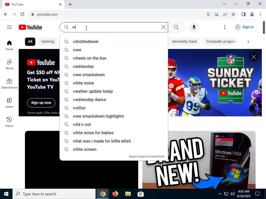Open Chrome's three-dot menu
This screenshot has width=266, height=199.
tap(260, 15)
